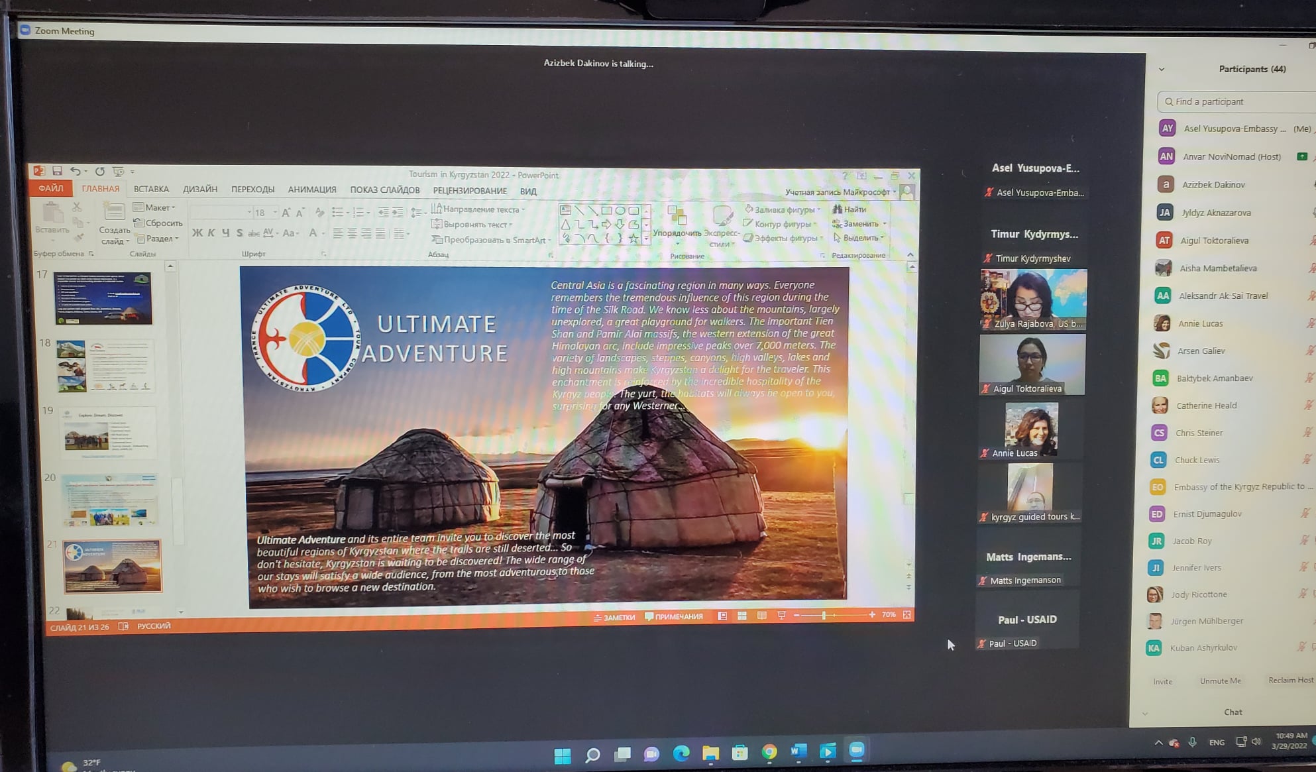Open Контур фигуры outline dropdown
The image size is (1316, 772).
pyautogui.click(x=781, y=224)
